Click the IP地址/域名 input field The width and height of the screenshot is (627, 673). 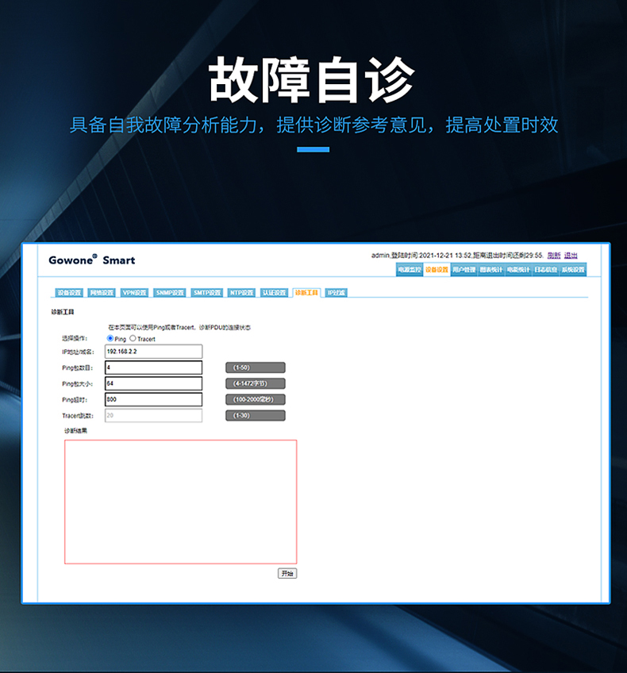point(153,352)
